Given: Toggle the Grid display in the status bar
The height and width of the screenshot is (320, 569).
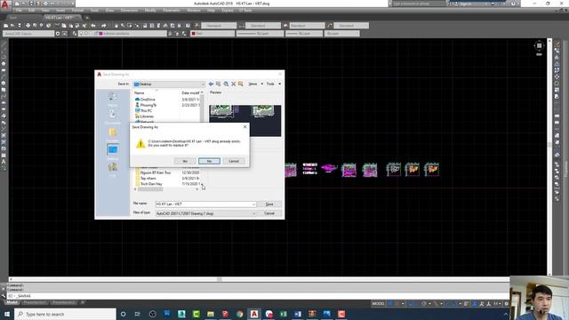Looking at the screenshot, I should click(390, 304).
